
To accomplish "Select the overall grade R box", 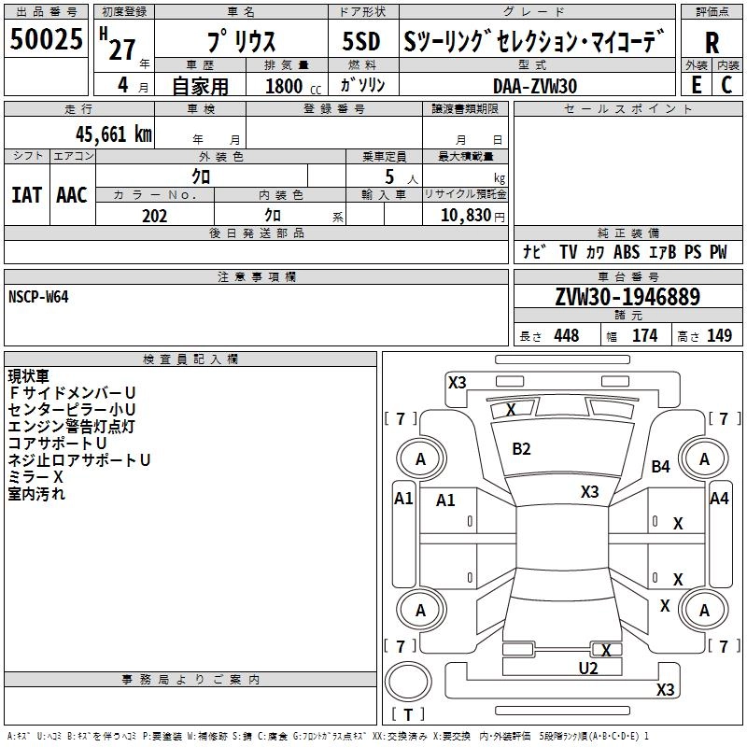I will (x=712, y=41).
